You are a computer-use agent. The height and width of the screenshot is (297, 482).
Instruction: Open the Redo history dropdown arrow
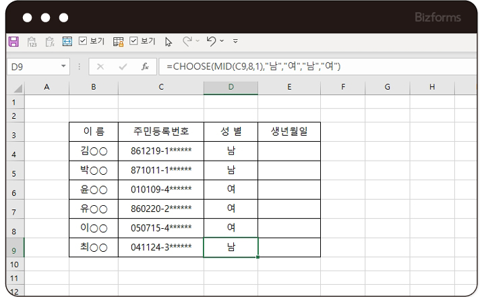coord(198,40)
